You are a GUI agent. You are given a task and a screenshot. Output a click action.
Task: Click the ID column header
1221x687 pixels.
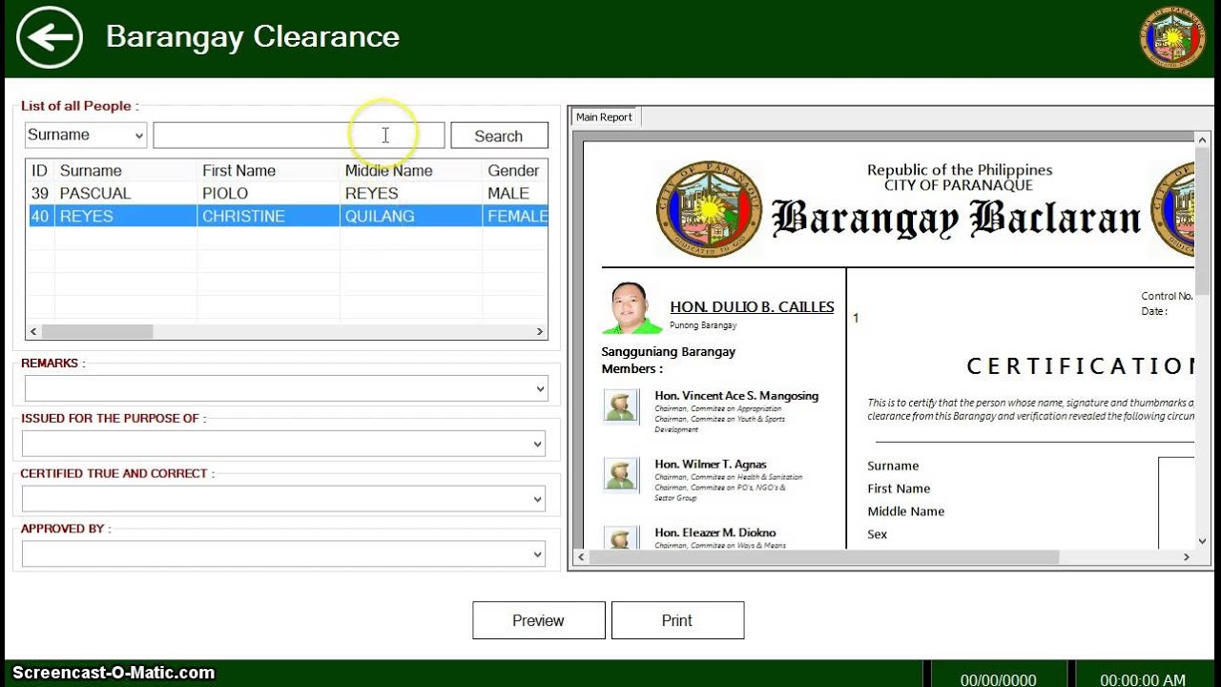coord(40,171)
